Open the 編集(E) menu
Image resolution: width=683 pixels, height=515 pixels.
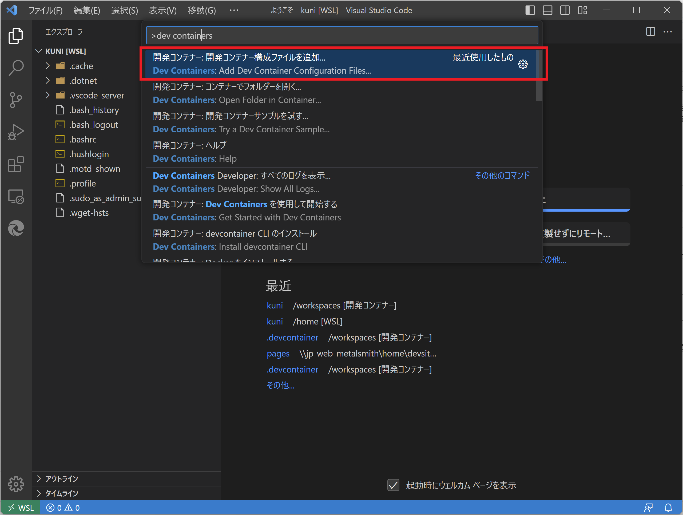point(87,10)
